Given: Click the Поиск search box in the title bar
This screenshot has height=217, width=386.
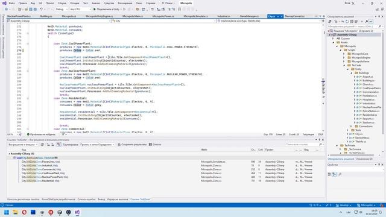Looking at the screenshot, I should 168,3.
